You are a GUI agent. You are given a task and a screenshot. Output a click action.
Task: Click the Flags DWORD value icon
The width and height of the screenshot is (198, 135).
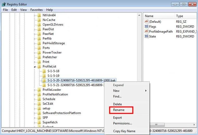coord(146,26)
